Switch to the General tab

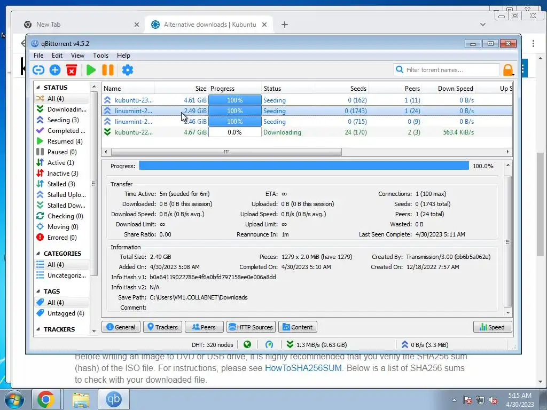(x=121, y=327)
